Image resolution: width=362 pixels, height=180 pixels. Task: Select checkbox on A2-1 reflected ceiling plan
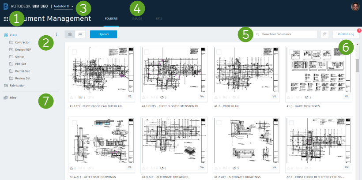(291, 123)
